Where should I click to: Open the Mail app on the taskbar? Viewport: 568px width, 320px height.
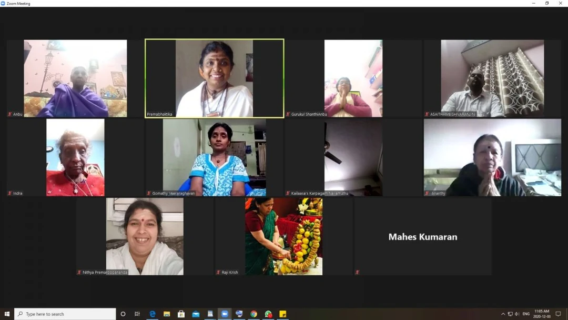pyautogui.click(x=196, y=314)
